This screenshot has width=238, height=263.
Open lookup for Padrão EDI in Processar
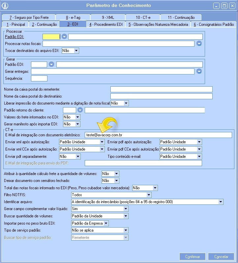(x=64, y=37)
